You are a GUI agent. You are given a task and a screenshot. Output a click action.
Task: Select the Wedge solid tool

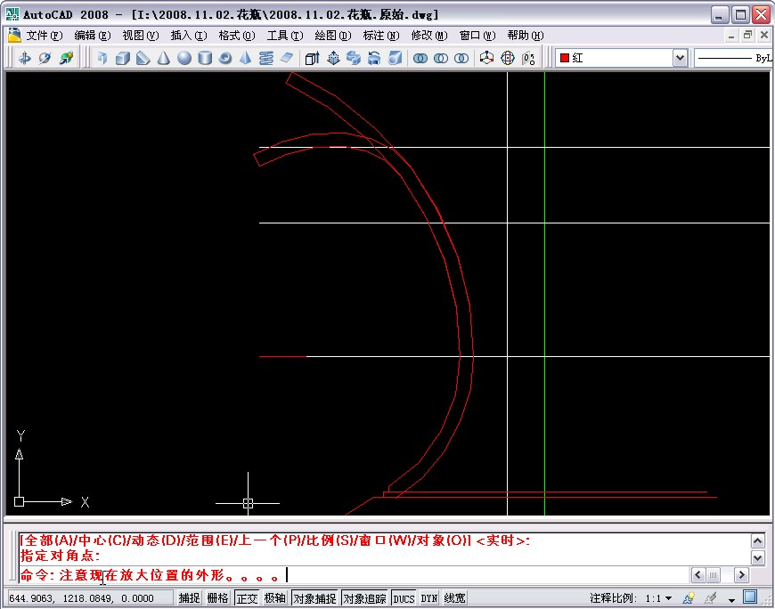tap(143, 58)
